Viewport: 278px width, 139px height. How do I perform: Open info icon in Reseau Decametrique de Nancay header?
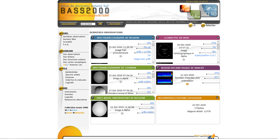point(157,67)
